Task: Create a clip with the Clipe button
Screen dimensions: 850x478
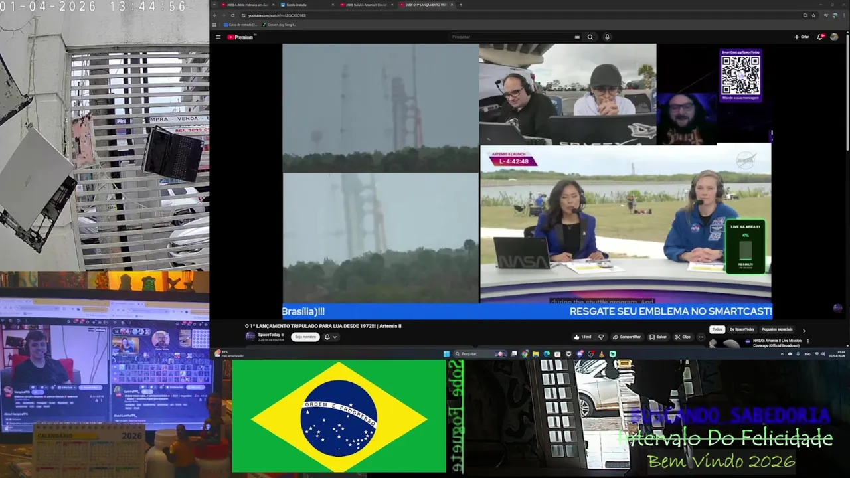Action: click(x=682, y=337)
